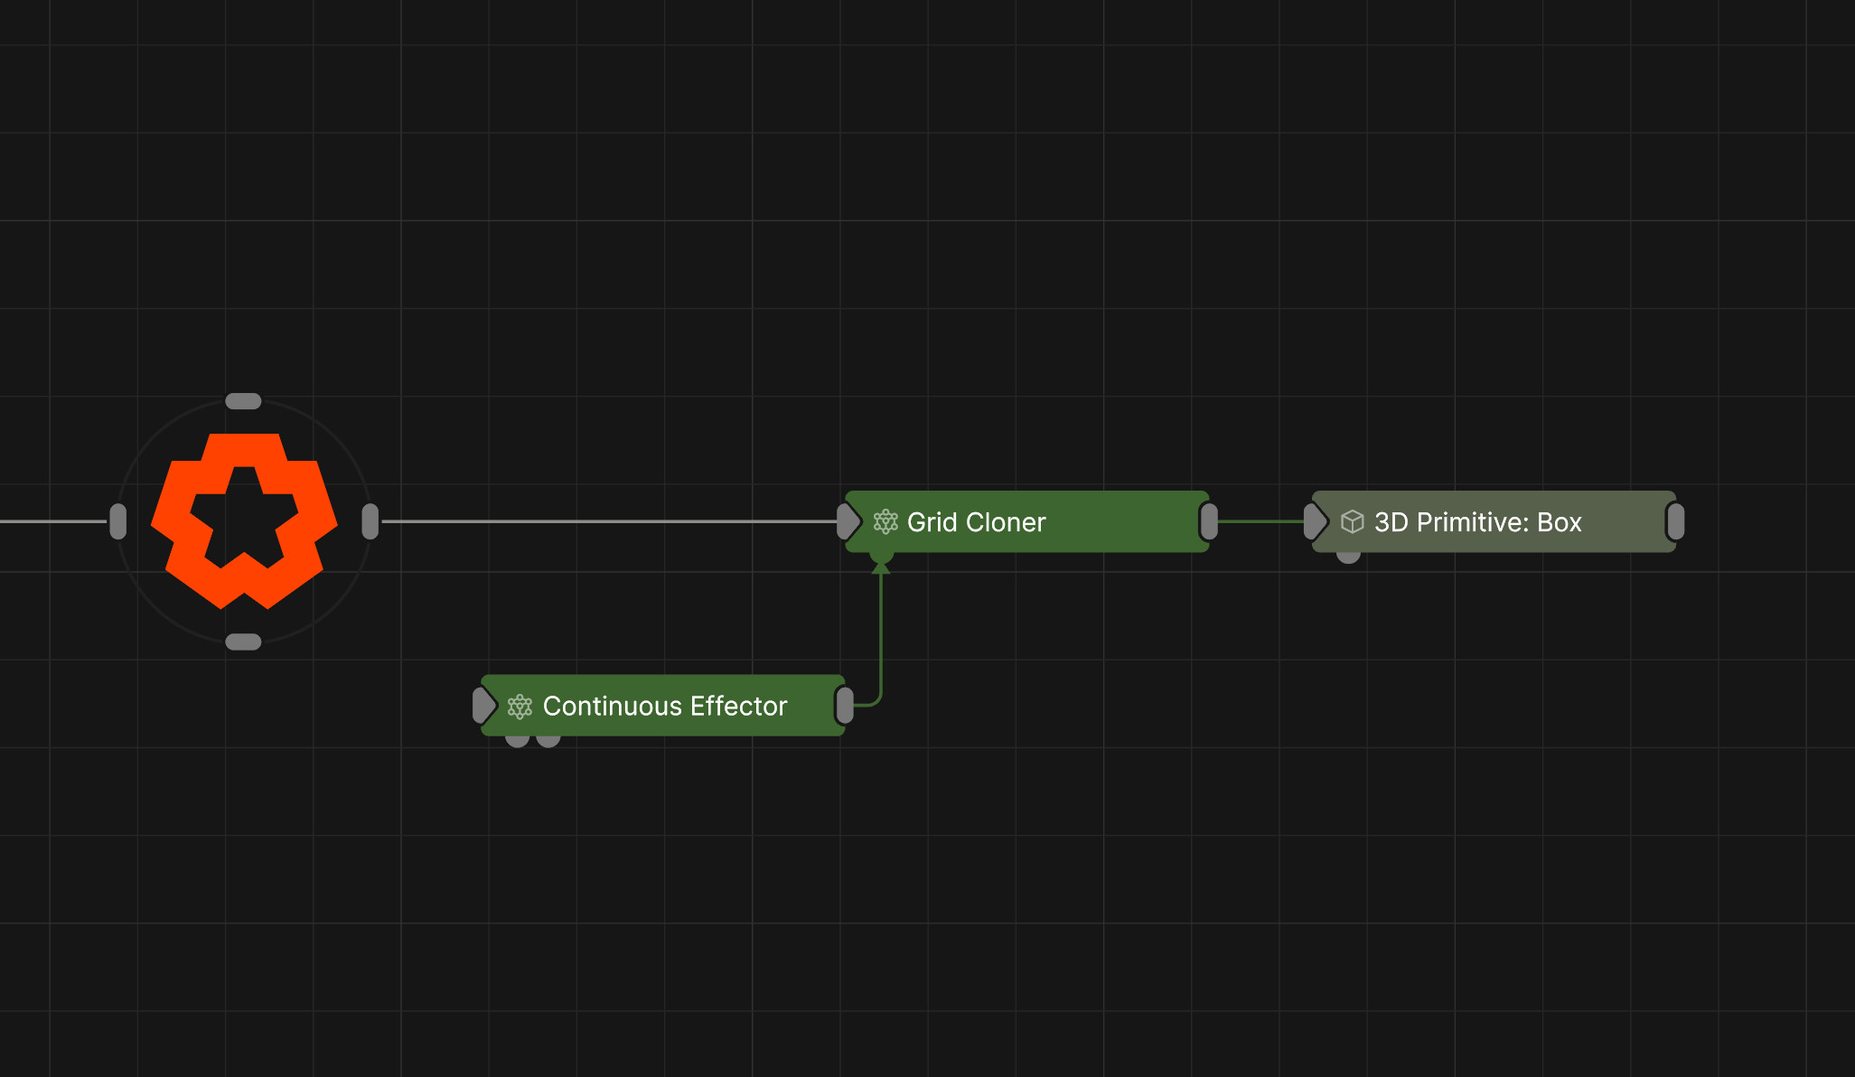The image size is (1855, 1077).
Task: Click the Continuous Effector output port
Action: pos(845,706)
